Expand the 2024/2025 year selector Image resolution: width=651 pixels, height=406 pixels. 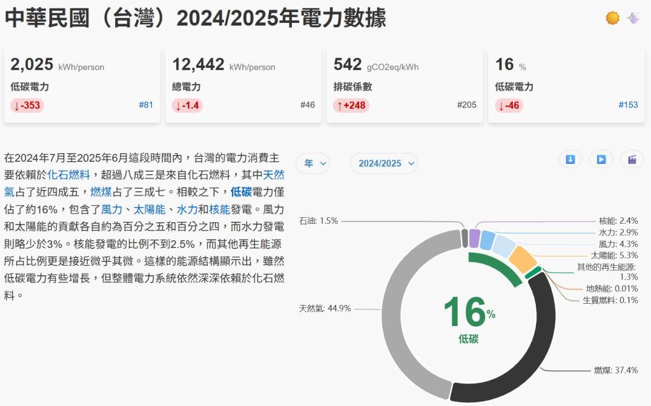tap(383, 163)
